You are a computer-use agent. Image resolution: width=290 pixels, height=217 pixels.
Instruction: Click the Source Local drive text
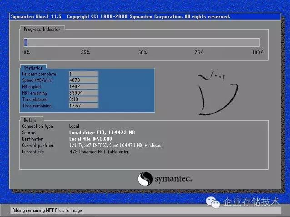102,132
